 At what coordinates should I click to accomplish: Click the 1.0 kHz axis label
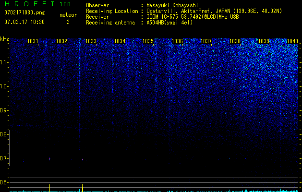(x=3, y=86)
